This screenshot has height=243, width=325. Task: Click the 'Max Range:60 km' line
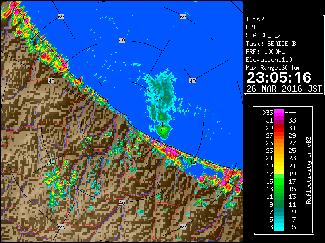click(x=272, y=68)
